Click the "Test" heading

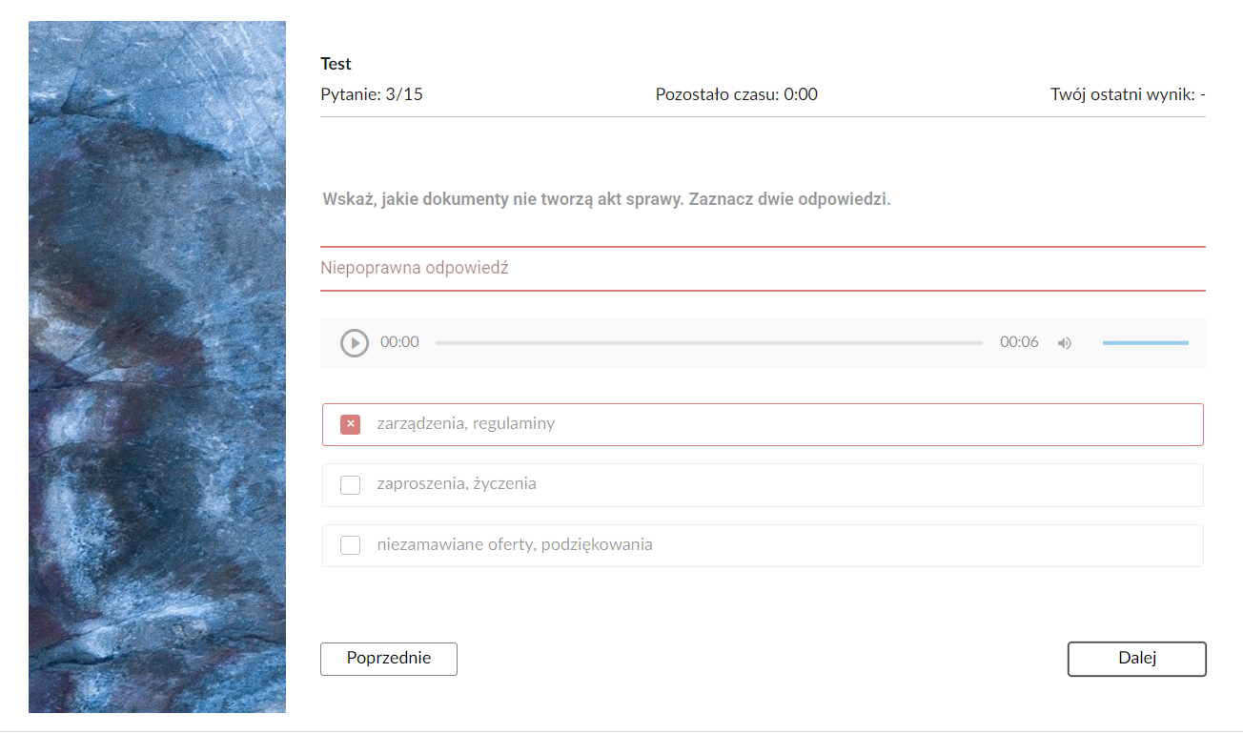[x=336, y=64]
